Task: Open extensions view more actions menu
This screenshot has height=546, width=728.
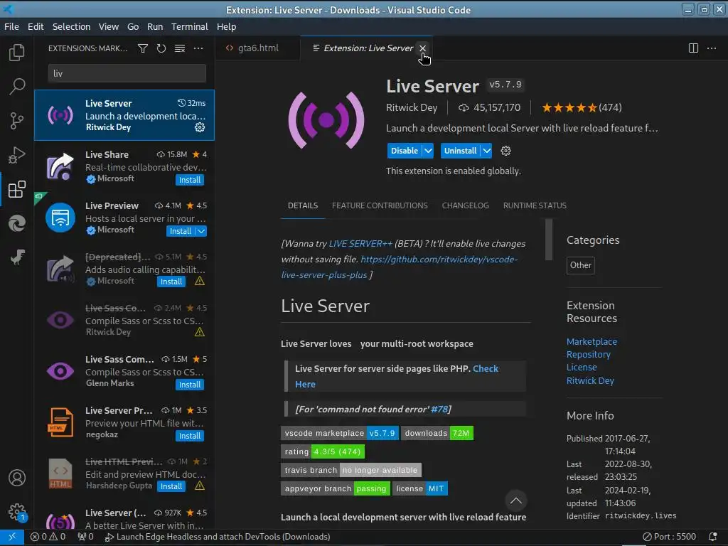Action: (198, 48)
